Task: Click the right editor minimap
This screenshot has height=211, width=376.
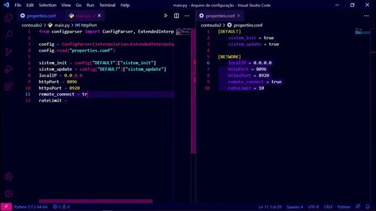Action: click(x=362, y=31)
